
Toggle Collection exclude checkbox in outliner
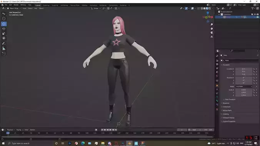click(x=252, y=15)
